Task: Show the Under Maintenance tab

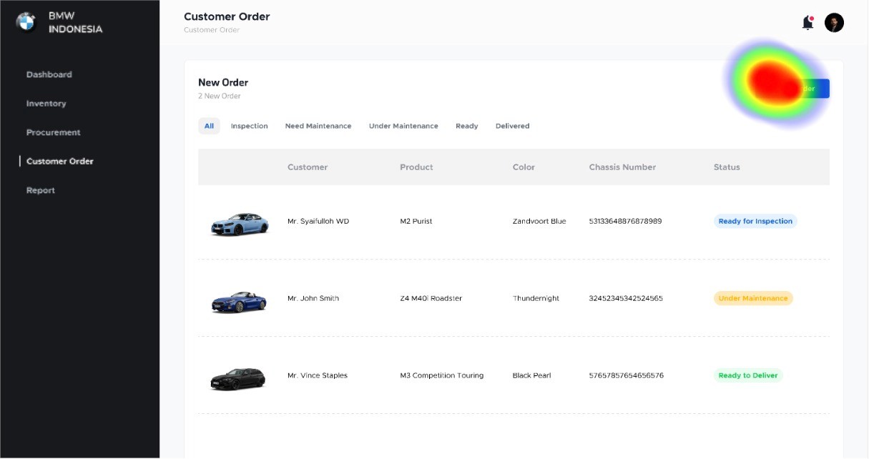Action: [x=403, y=126]
